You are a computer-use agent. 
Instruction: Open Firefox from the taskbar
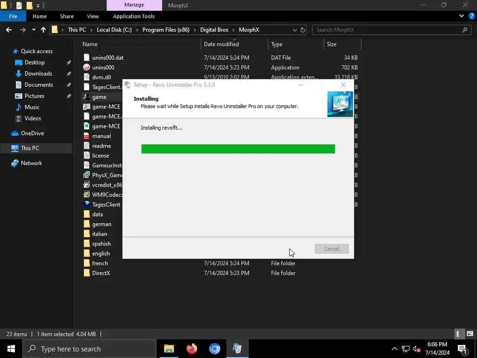coord(191,349)
